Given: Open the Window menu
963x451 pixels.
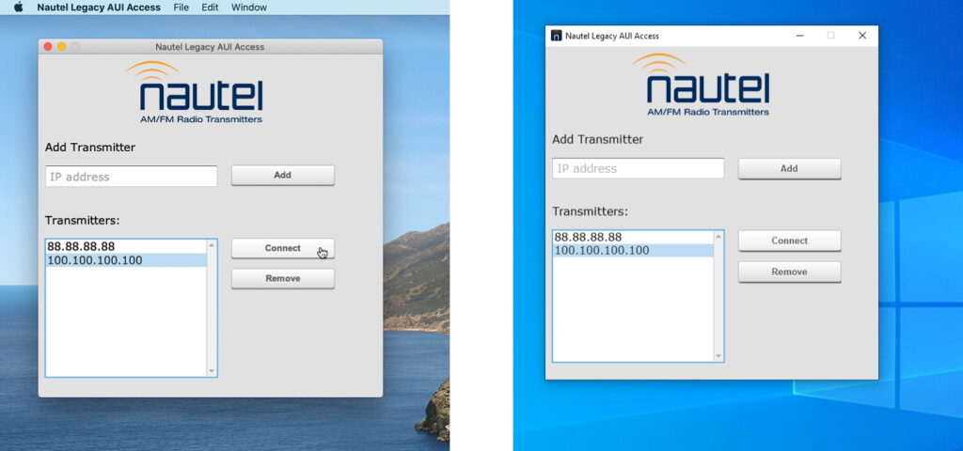Looking at the screenshot, I should 248,8.
